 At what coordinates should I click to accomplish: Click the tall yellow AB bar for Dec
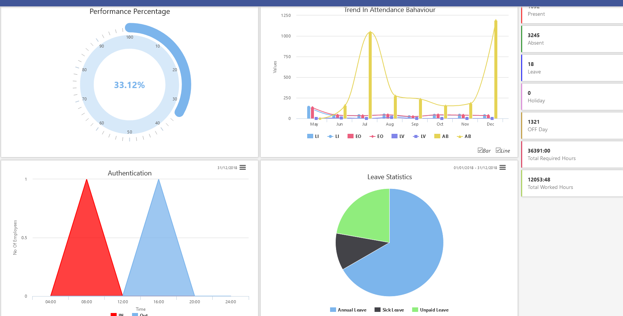click(495, 69)
